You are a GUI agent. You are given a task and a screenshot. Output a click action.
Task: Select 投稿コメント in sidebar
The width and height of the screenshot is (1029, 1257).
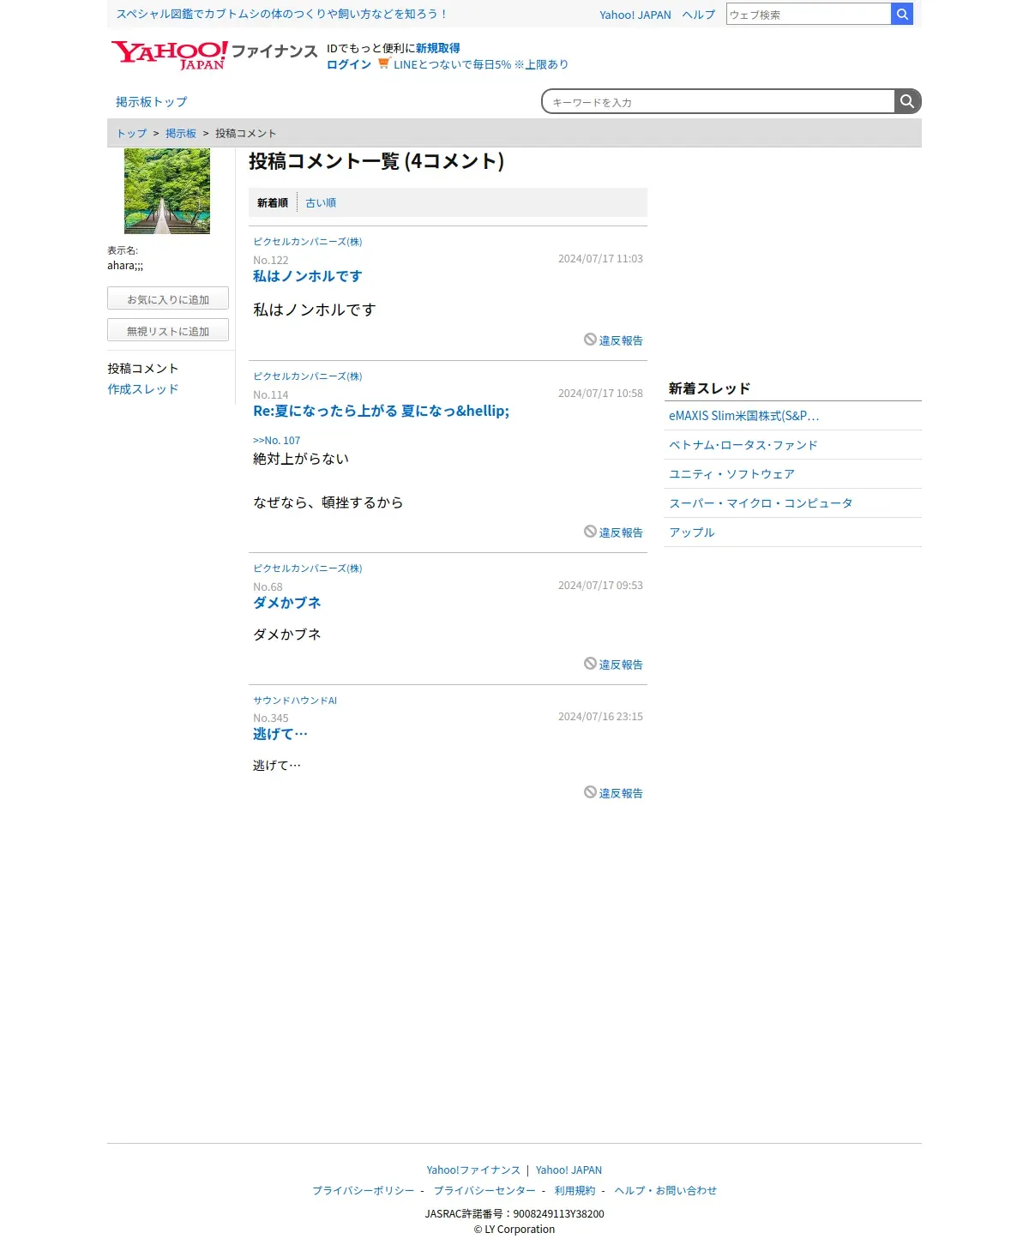143,369
